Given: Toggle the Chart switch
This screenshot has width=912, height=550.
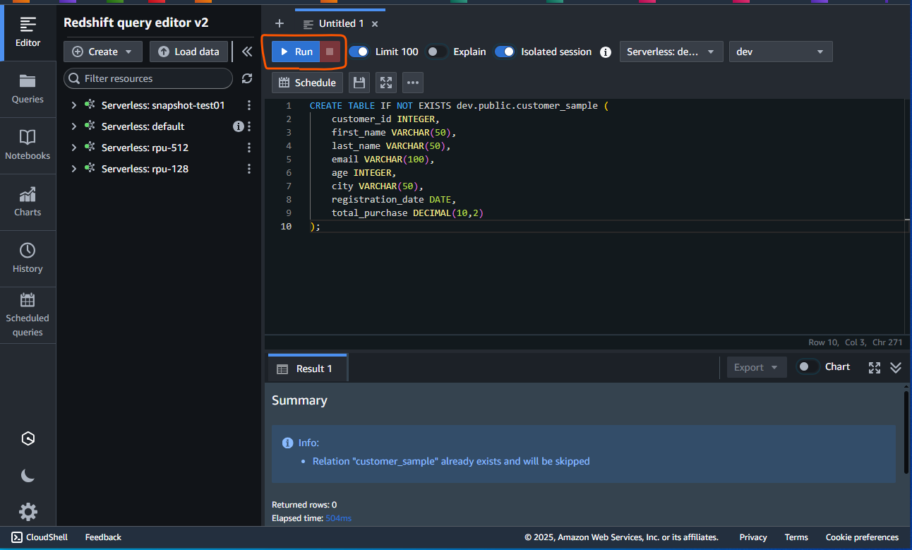Looking at the screenshot, I should pos(808,367).
